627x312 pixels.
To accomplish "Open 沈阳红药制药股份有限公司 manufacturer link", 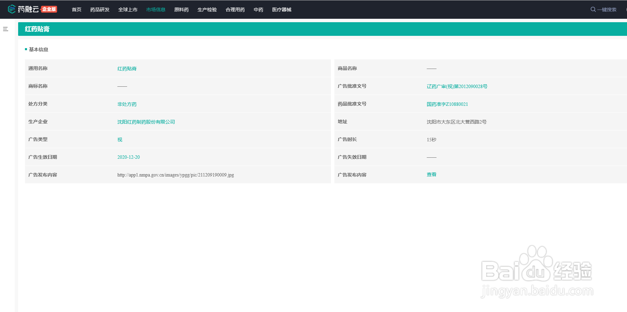I will 146,122.
